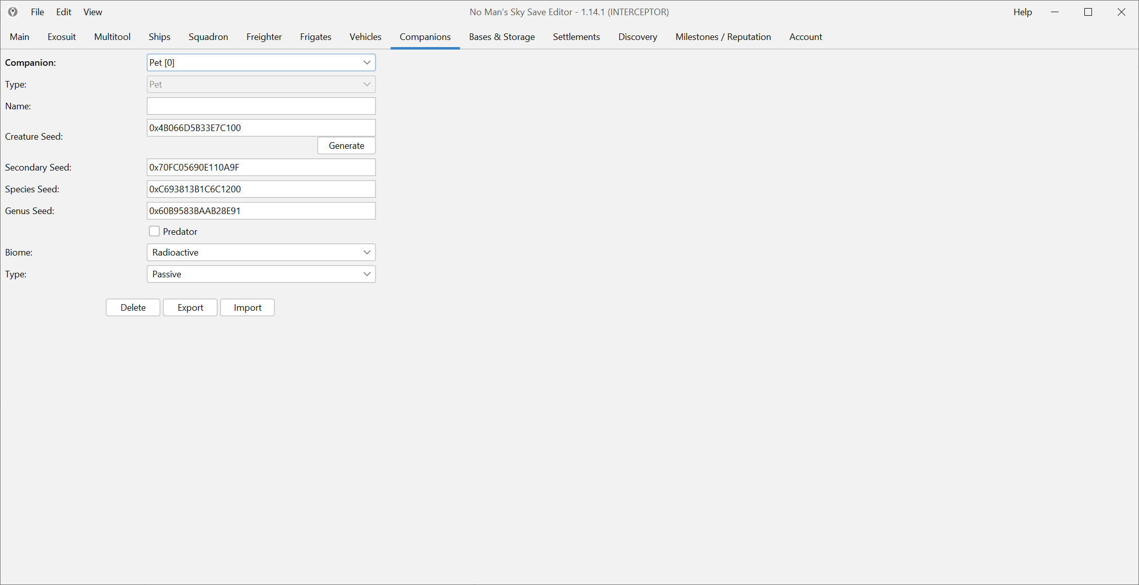The image size is (1139, 585).
Task: Expand the Biome dropdown set to Radioactive
Action: pos(261,253)
